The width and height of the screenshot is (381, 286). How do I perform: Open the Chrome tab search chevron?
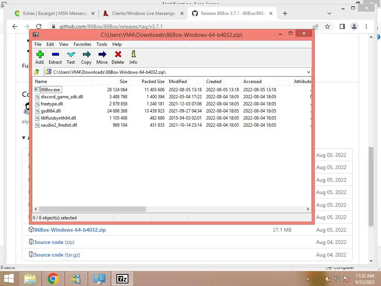coord(329,13)
